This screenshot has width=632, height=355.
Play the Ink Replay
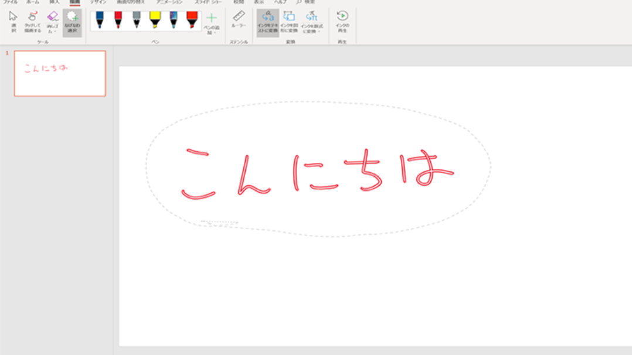click(342, 22)
